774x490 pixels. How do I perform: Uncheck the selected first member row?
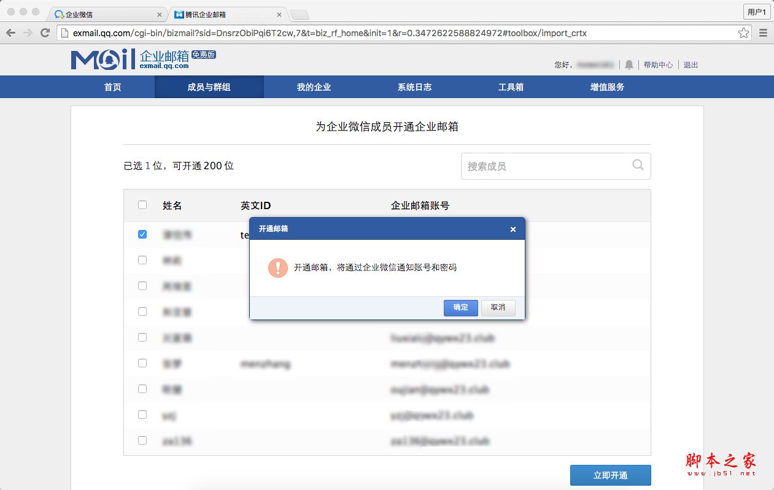[x=142, y=234]
